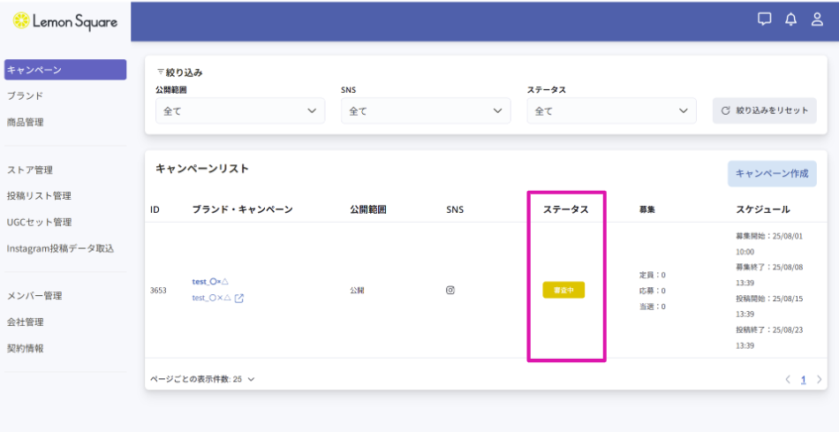Click the yellow status badge in the row
The height and width of the screenshot is (432, 839).
(563, 291)
